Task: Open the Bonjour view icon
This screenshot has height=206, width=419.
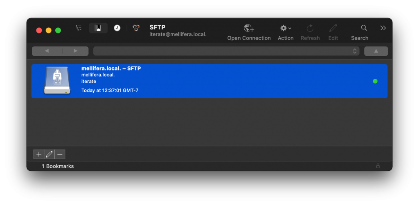Action: pos(136,28)
